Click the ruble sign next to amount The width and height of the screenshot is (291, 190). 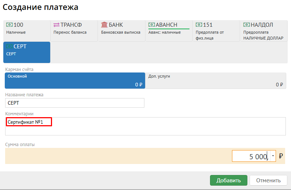[281, 156]
